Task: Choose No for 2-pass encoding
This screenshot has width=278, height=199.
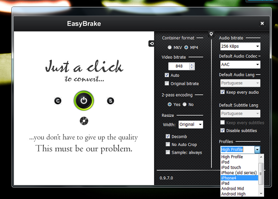Action: point(185,104)
